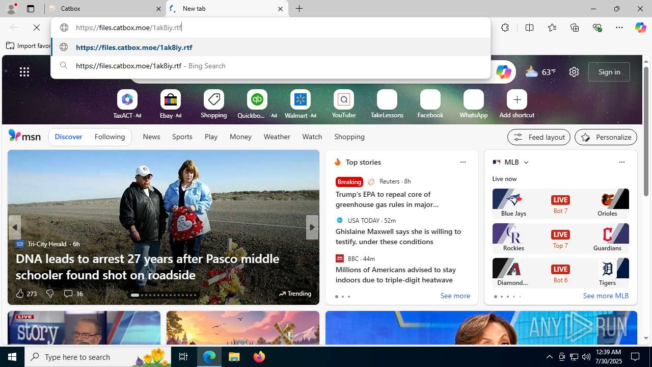Open Facebook shortcut tile
The width and height of the screenshot is (652, 367).
coord(430,104)
